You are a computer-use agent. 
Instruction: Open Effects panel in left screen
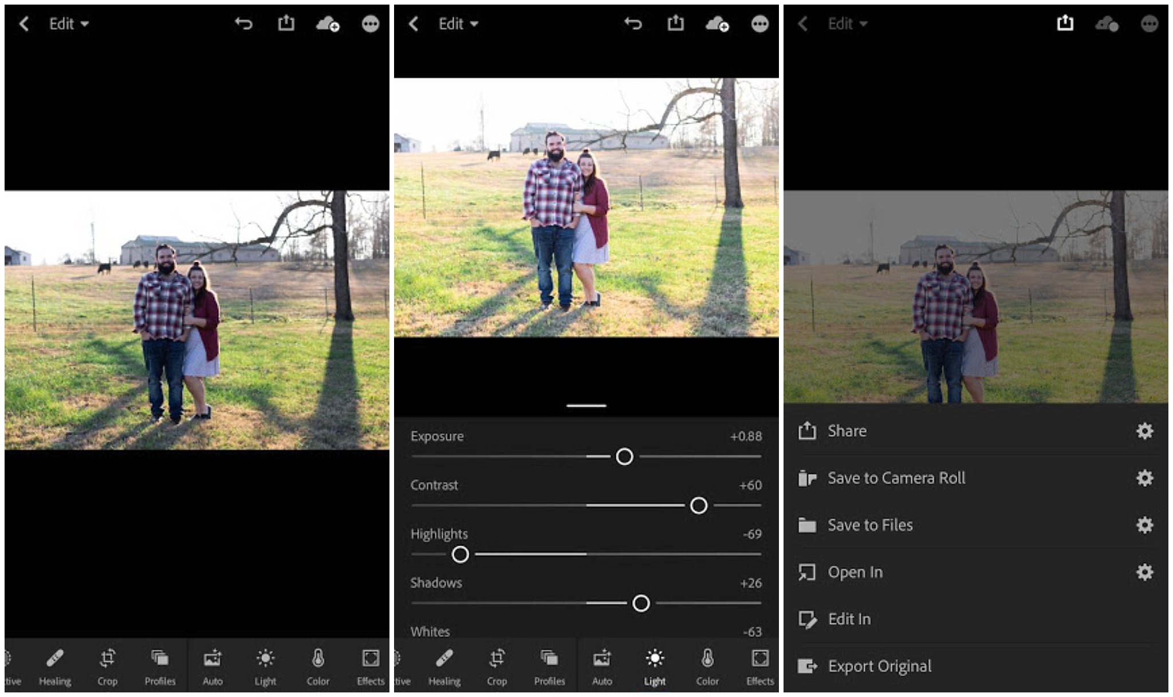click(x=371, y=667)
